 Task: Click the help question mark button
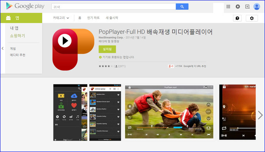pos(237,18)
